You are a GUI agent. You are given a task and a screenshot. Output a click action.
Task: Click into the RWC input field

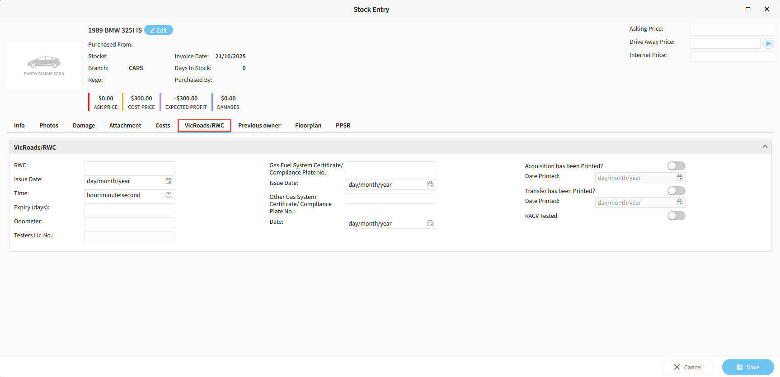coord(129,167)
